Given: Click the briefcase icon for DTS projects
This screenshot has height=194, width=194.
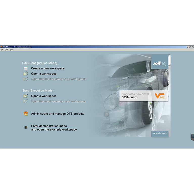Looking at the screenshot, I should tap(26, 114).
